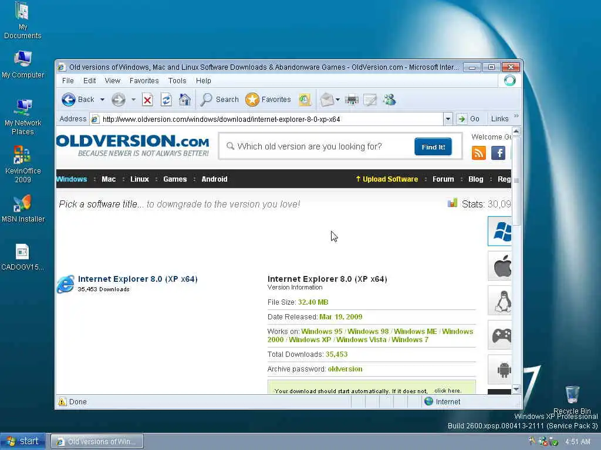
Task: Expand the Back button history dropdown
Action: (102, 100)
